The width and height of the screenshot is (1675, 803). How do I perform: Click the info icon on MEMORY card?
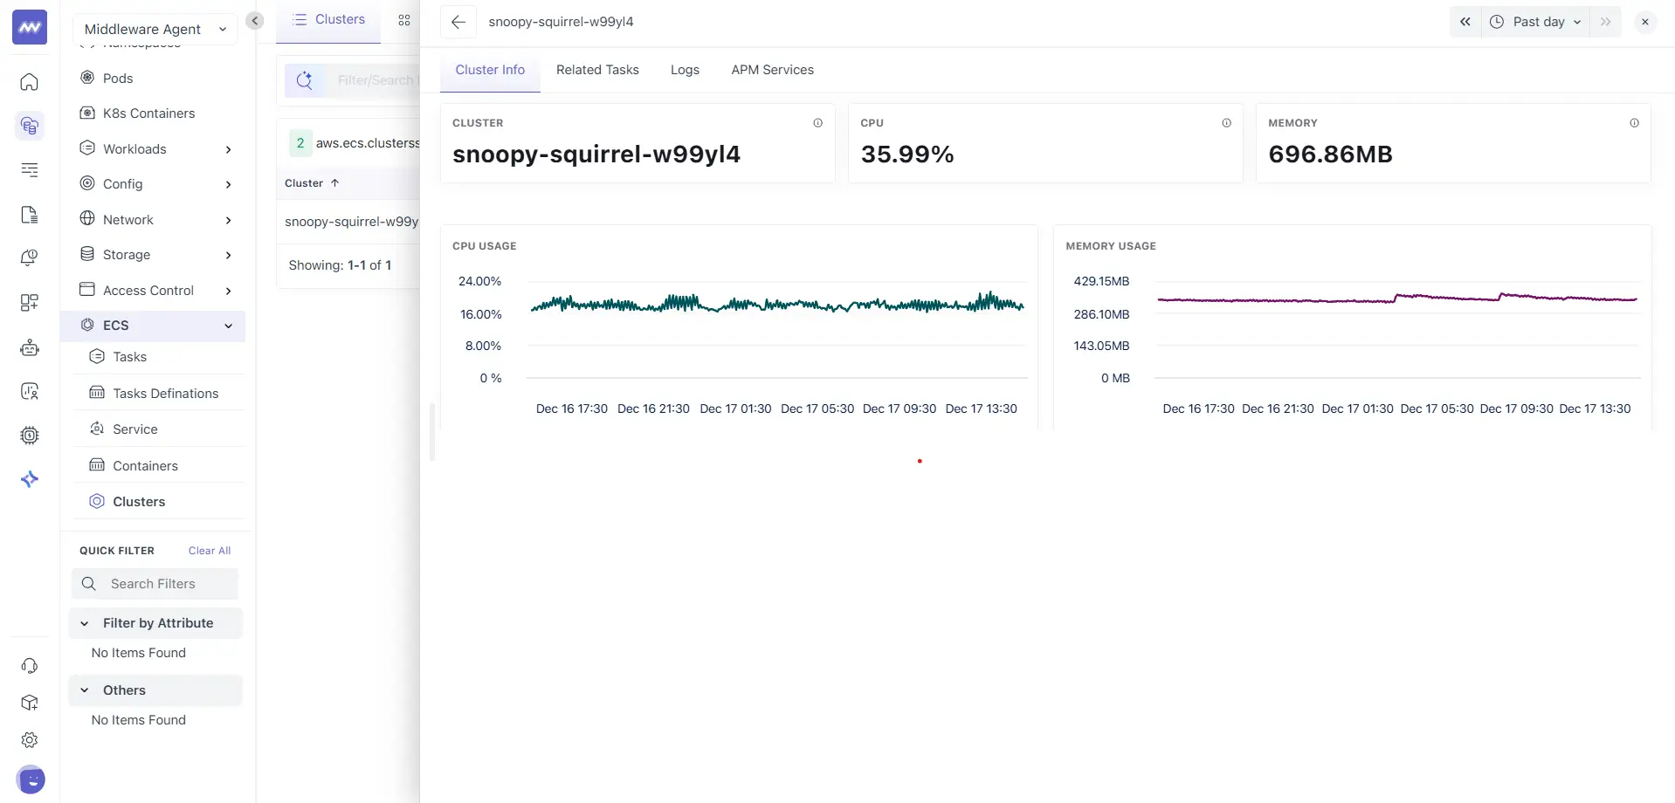tap(1634, 123)
